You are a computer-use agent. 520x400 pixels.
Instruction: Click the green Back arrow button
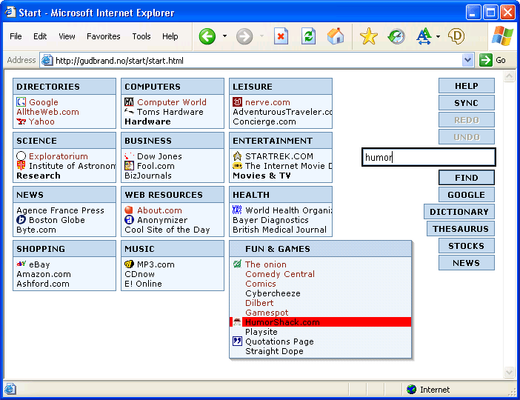click(x=207, y=36)
